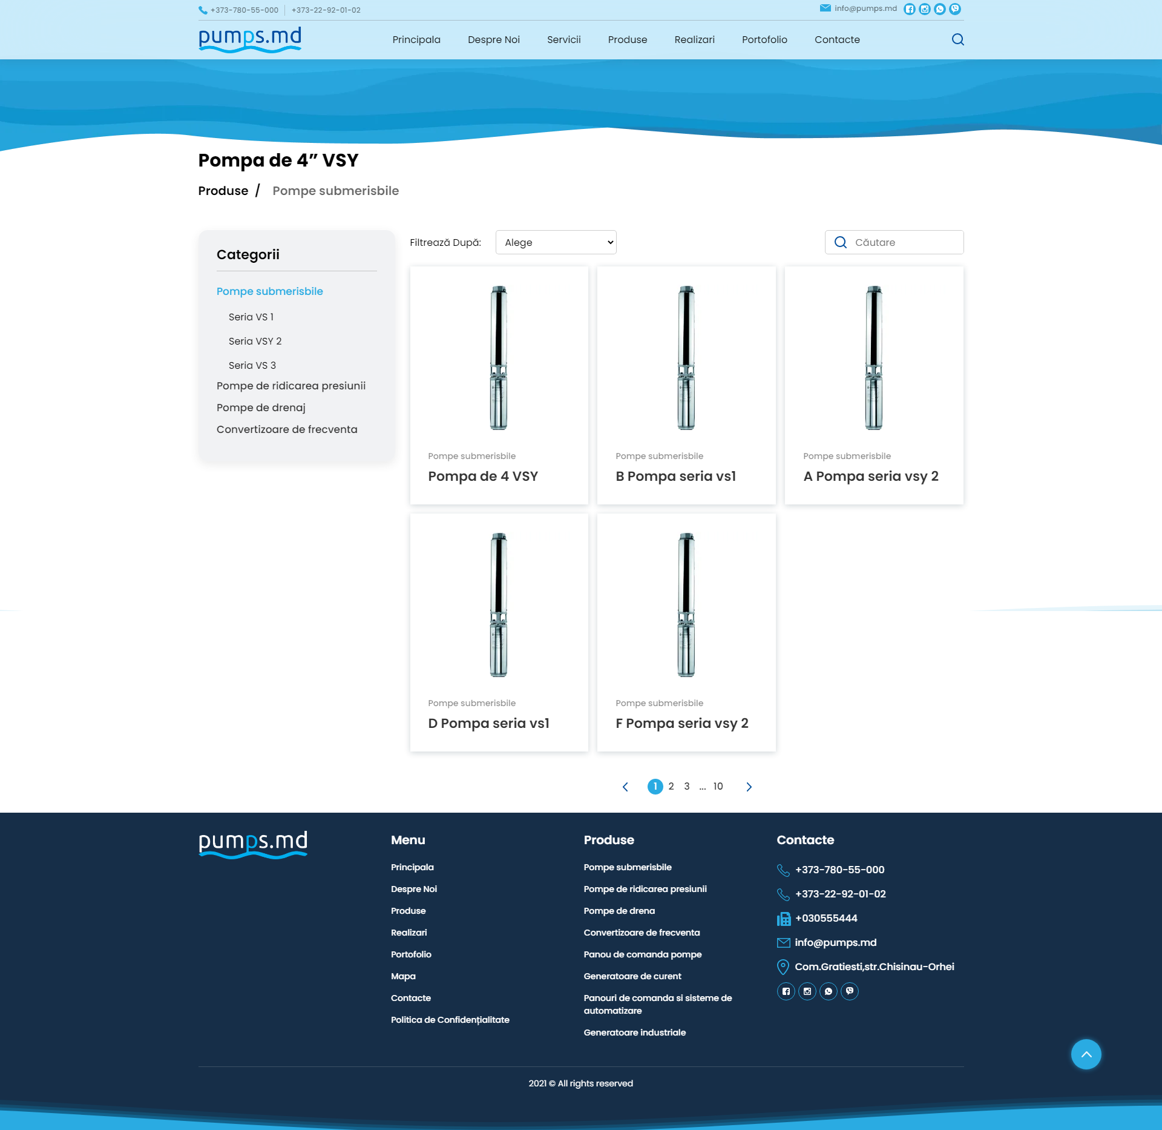Open Pompa de 4 VSY product image

[499, 357]
